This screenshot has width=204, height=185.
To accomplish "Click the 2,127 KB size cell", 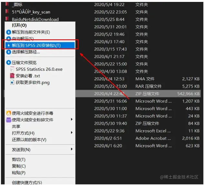I will [x=191, y=79].
